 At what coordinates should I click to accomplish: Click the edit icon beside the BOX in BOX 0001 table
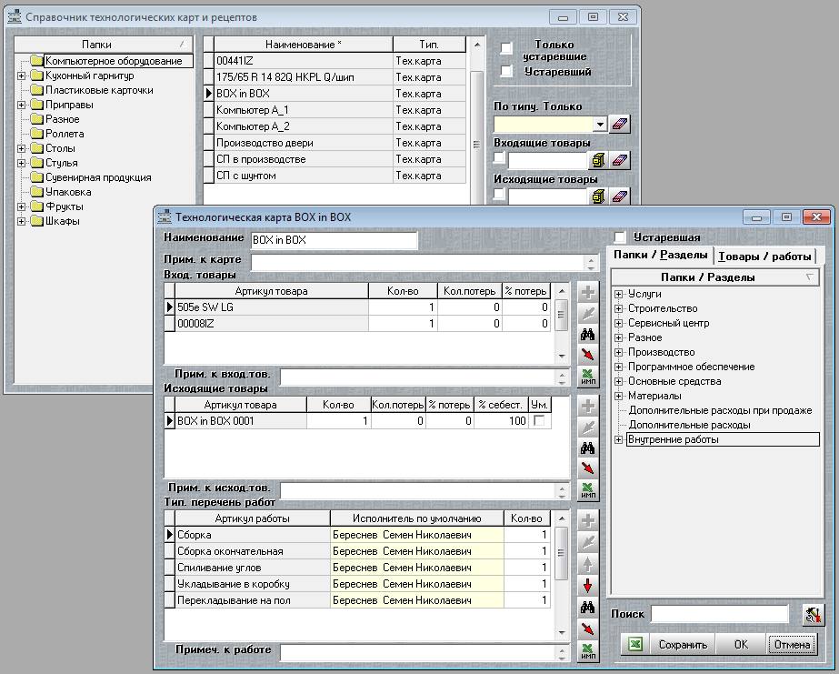[x=587, y=427]
